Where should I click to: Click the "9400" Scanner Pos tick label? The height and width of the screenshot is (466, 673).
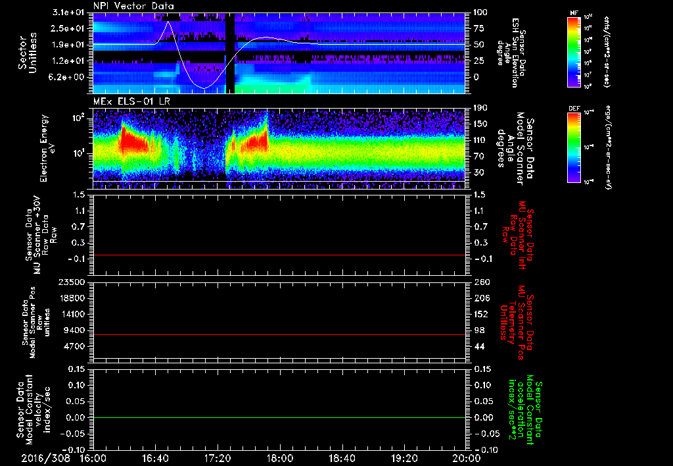(x=74, y=330)
